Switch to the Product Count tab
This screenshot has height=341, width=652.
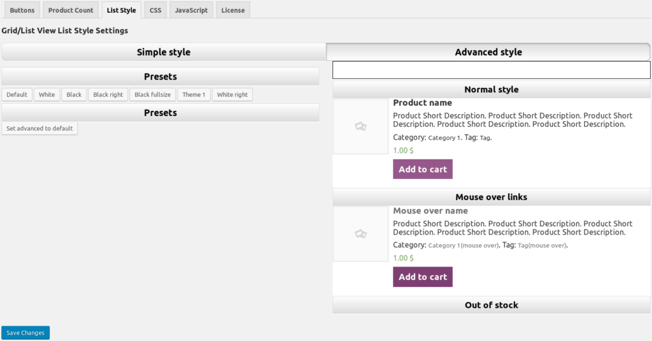tap(71, 10)
